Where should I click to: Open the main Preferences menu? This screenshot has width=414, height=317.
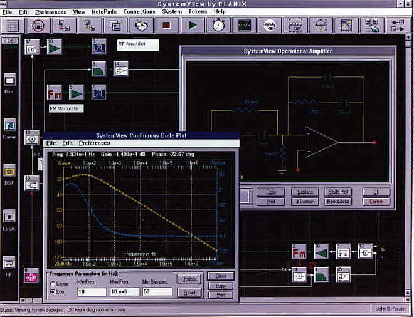[x=51, y=12]
